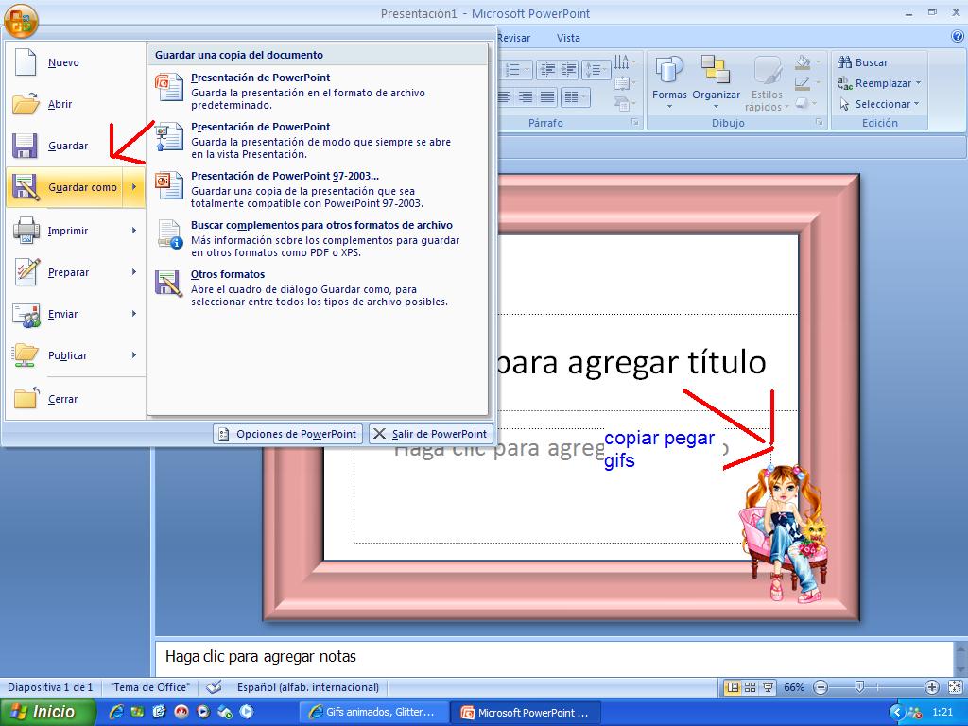Click the notes pane text area
968x726 pixels.
tap(554, 658)
